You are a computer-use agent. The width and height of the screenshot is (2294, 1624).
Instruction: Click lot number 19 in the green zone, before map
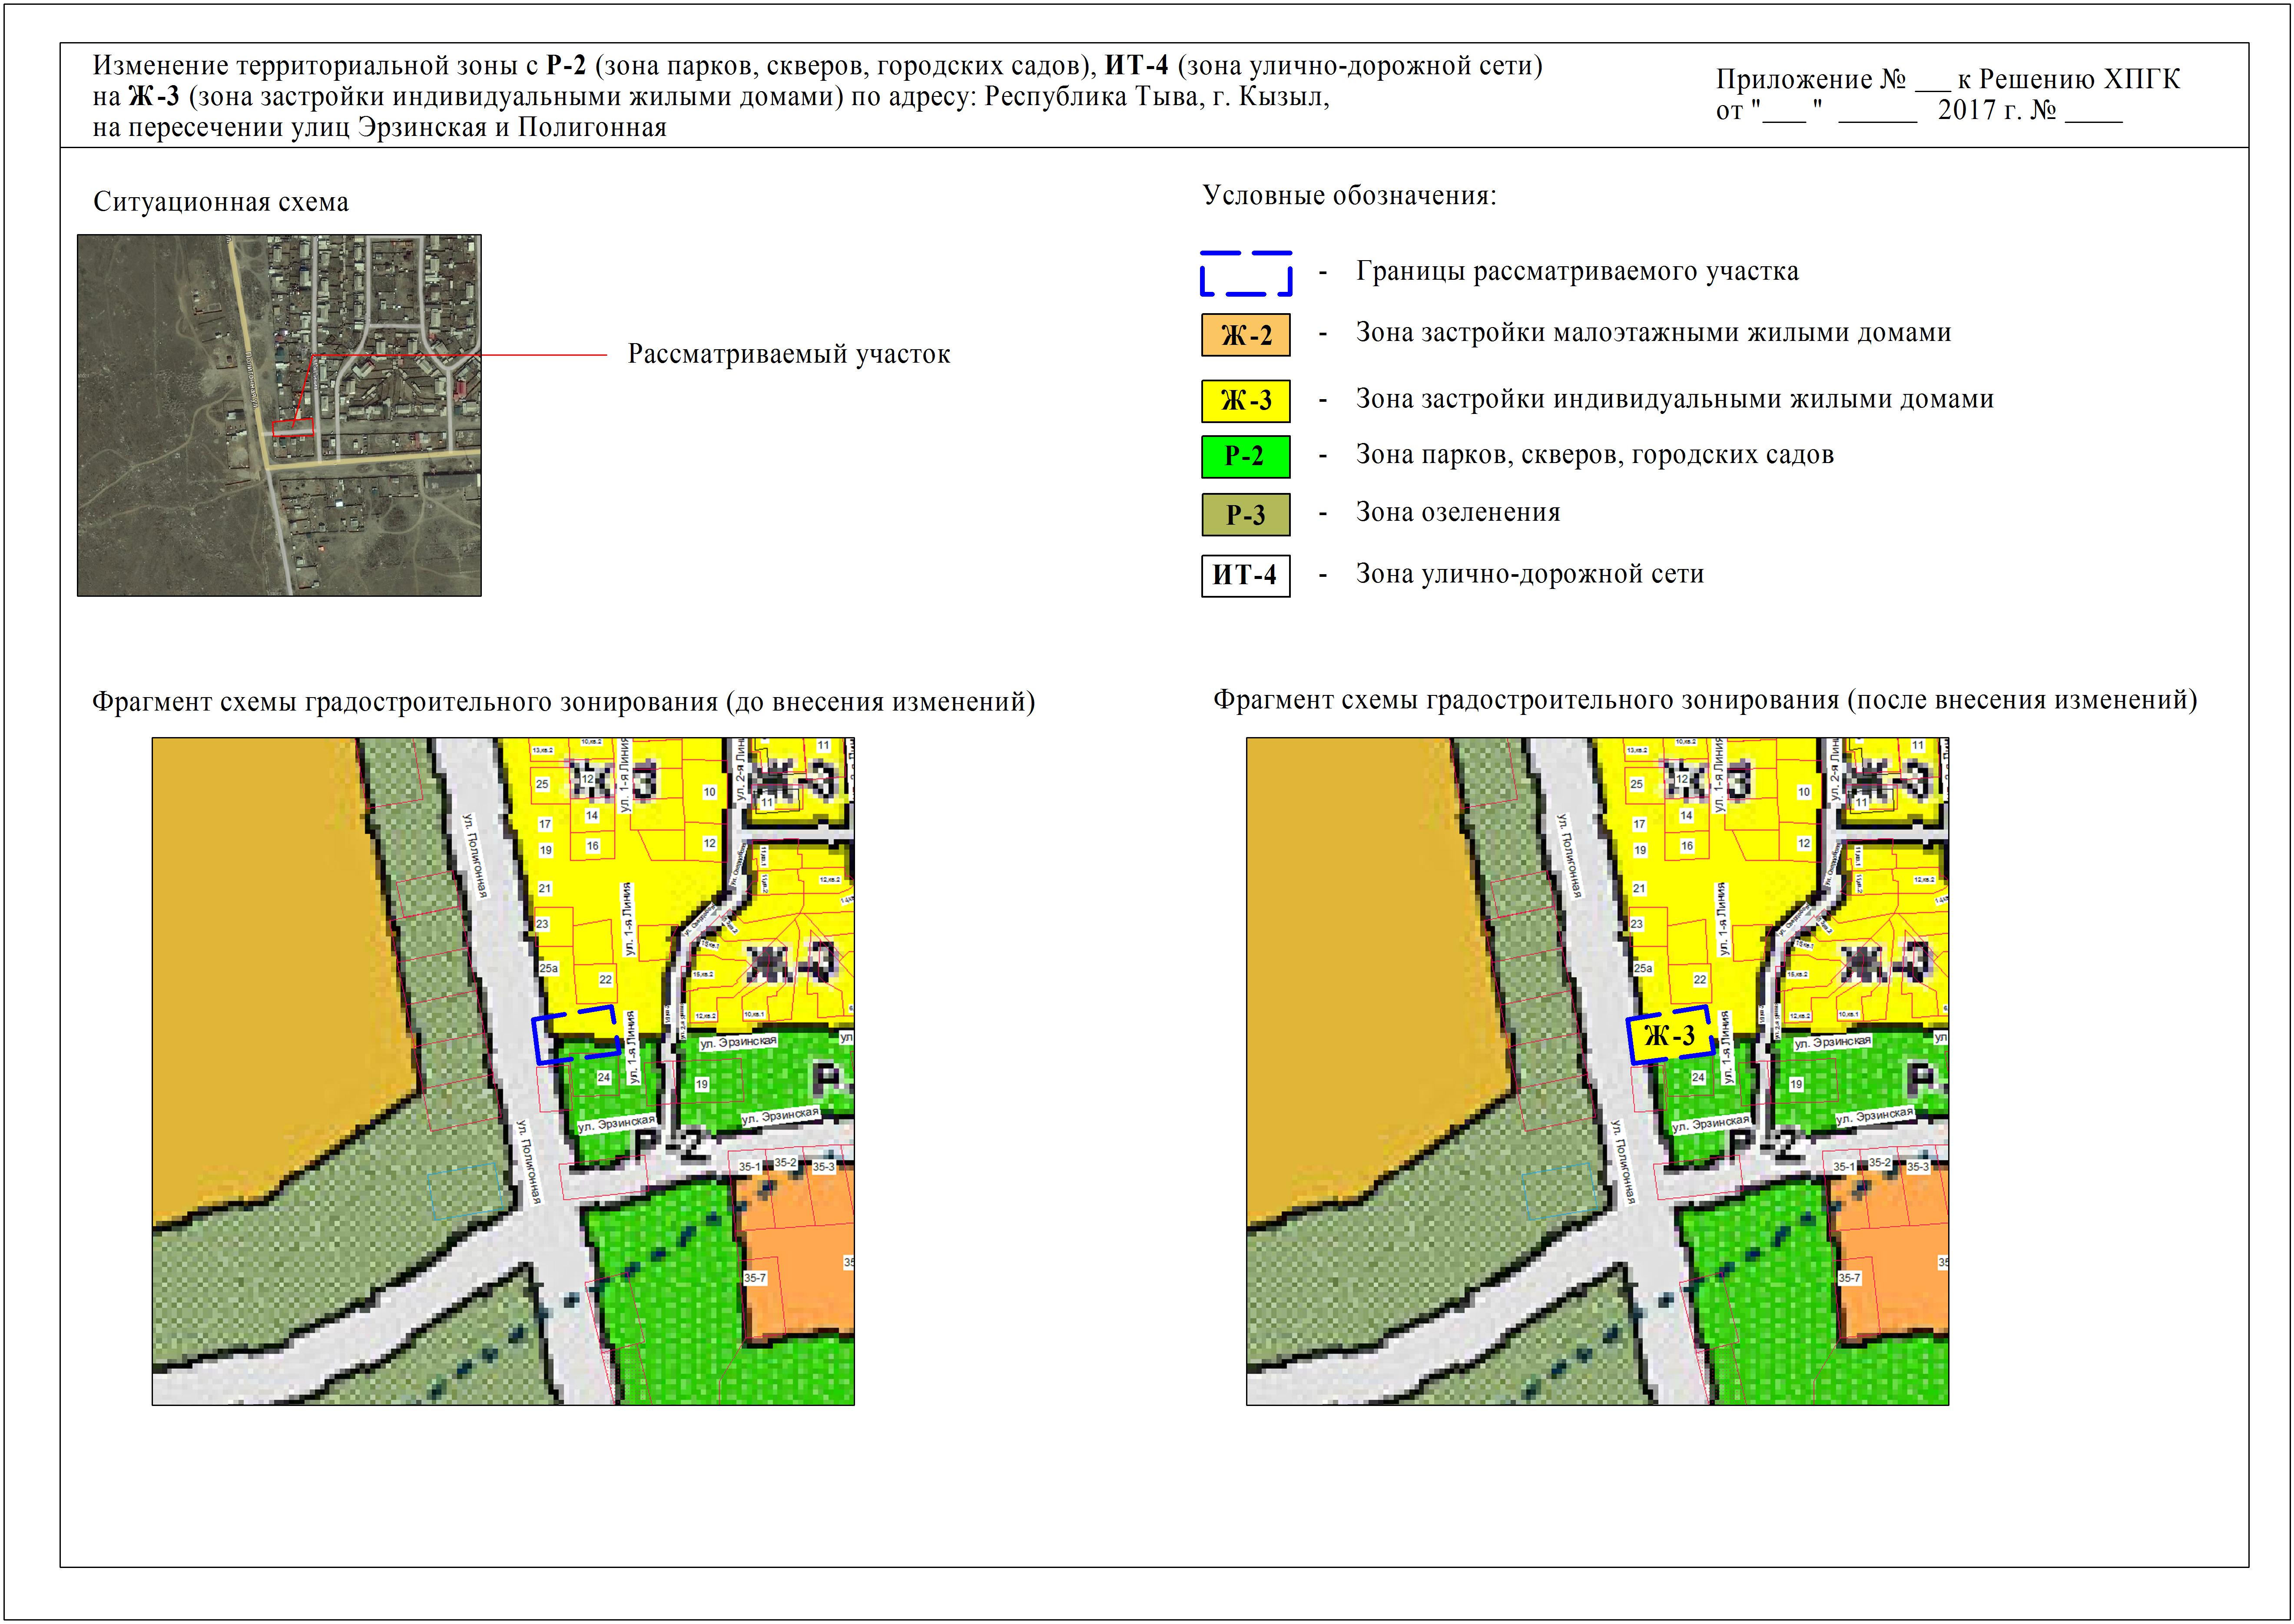[x=702, y=1084]
